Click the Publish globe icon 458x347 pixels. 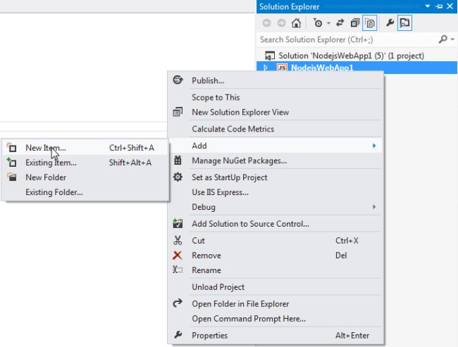(x=178, y=80)
